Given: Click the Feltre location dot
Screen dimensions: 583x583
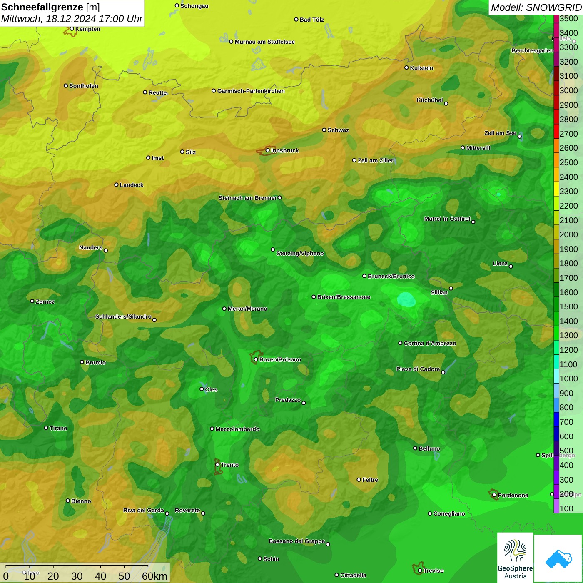Looking at the screenshot, I should pyautogui.click(x=359, y=480).
